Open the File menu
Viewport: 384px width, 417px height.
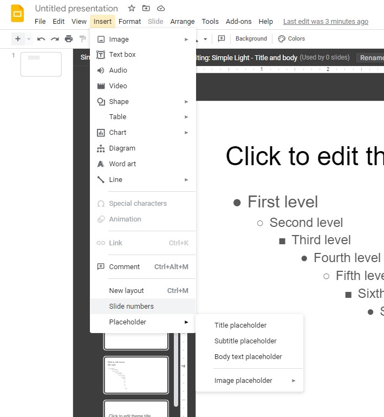point(40,21)
